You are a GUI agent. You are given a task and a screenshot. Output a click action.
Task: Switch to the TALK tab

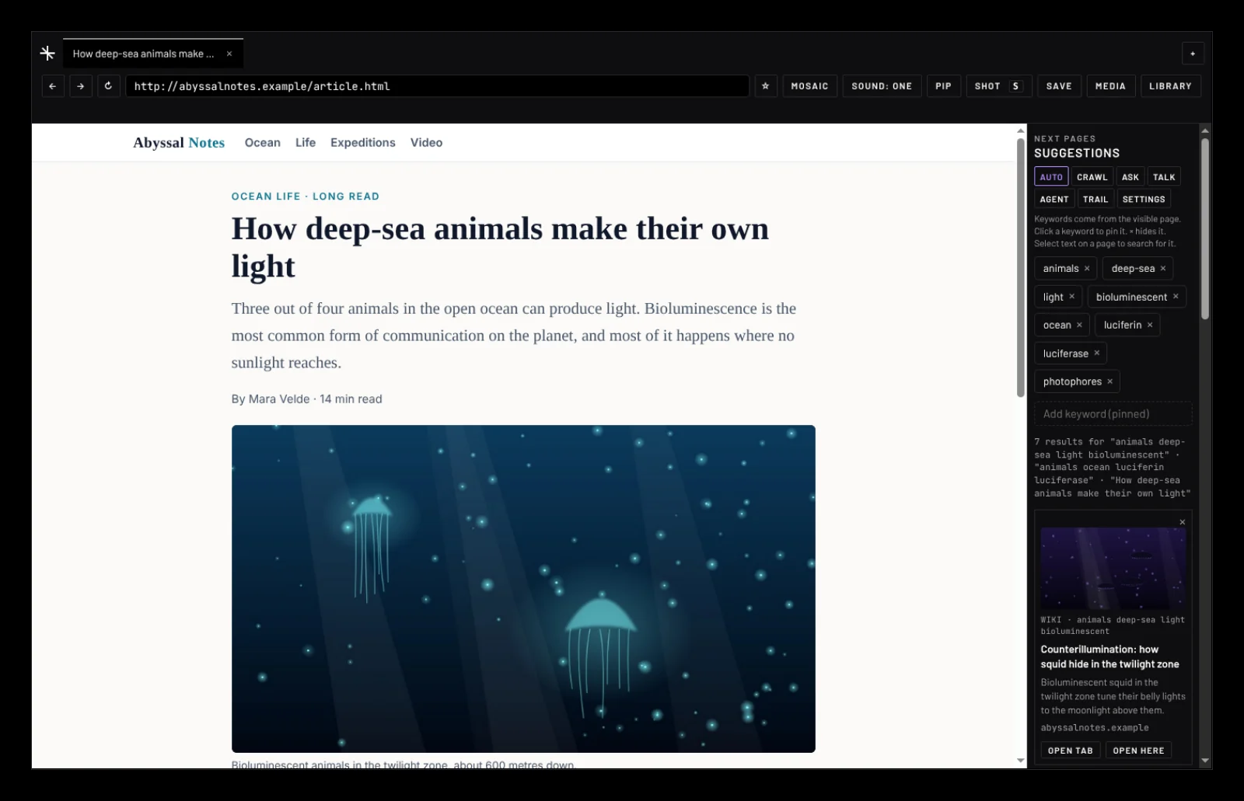click(1164, 177)
